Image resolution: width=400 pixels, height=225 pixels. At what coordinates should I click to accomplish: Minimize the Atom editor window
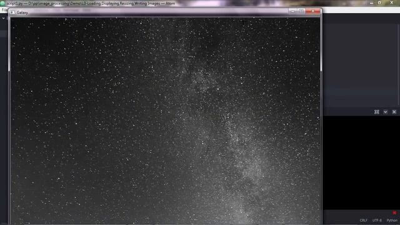click(x=371, y=2)
